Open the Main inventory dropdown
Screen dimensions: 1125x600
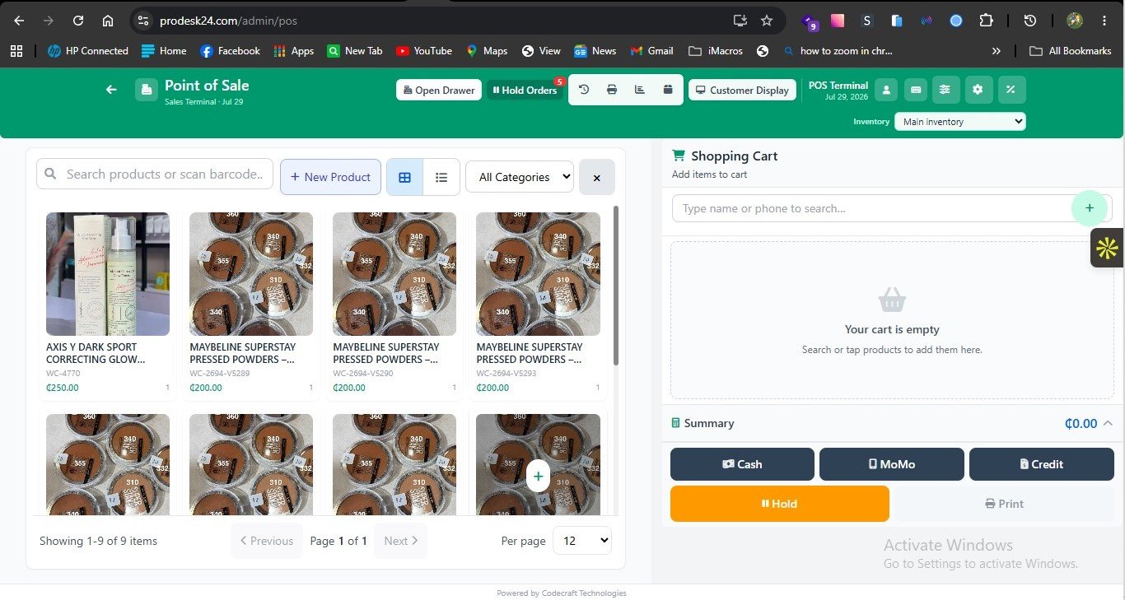click(959, 122)
